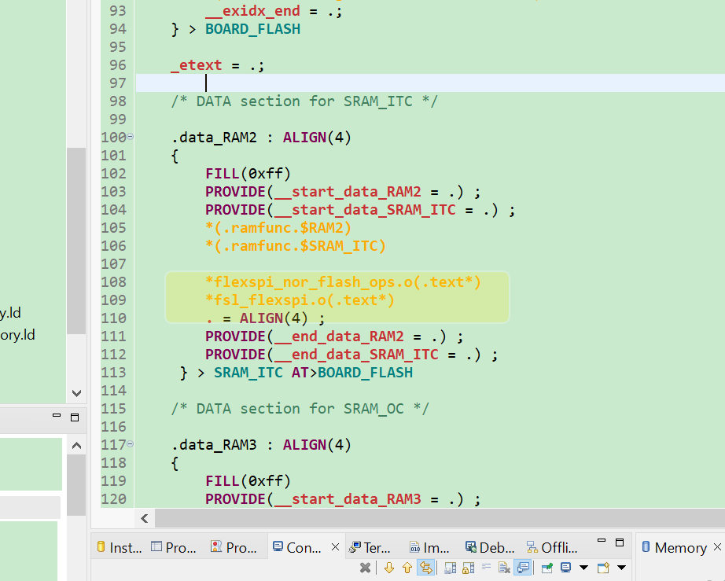Click line number 110 in gutter
This screenshot has height=581, width=725.
pyautogui.click(x=114, y=318)
